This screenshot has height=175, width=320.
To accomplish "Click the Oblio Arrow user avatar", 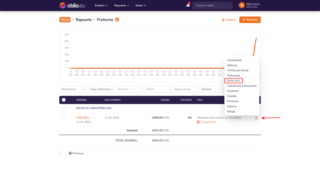I will (242, 5).
